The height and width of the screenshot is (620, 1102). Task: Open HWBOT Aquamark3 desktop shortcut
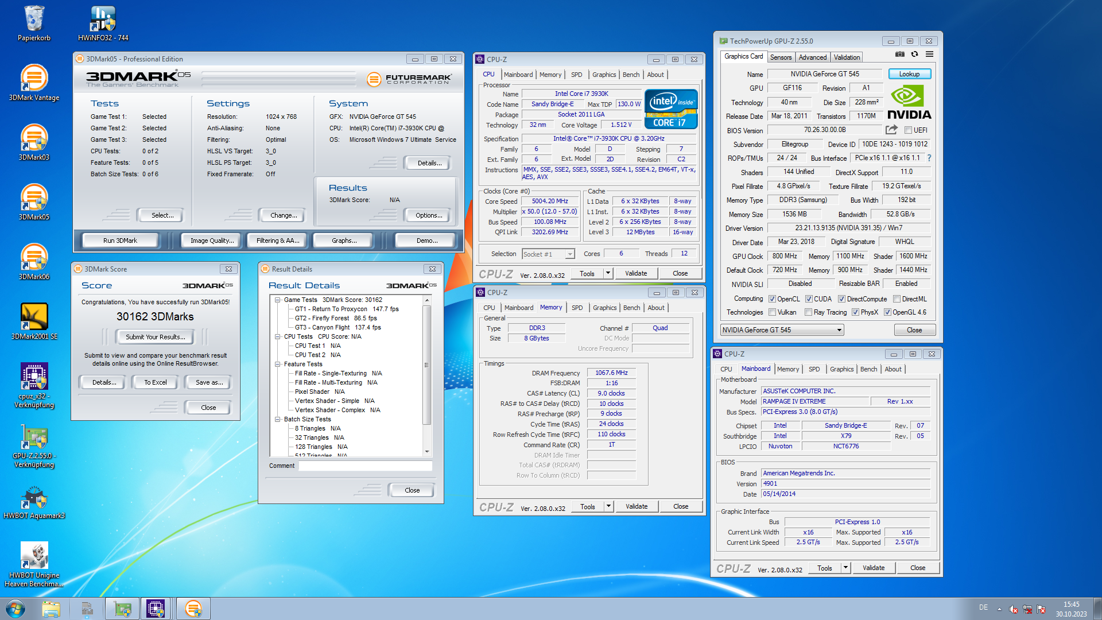click(x=34, y=502)
